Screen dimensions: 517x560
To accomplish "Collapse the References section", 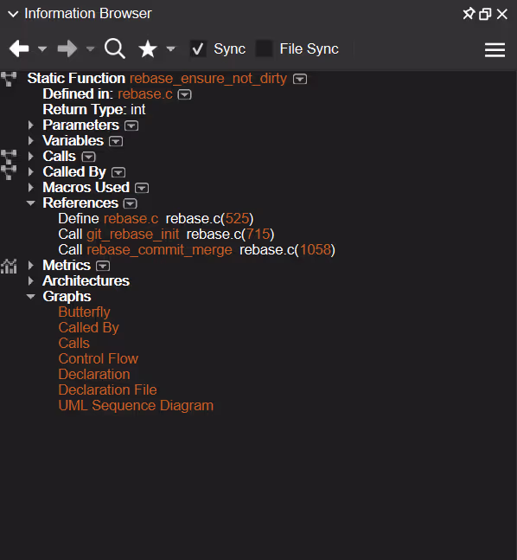I will [x=31, y=203].
